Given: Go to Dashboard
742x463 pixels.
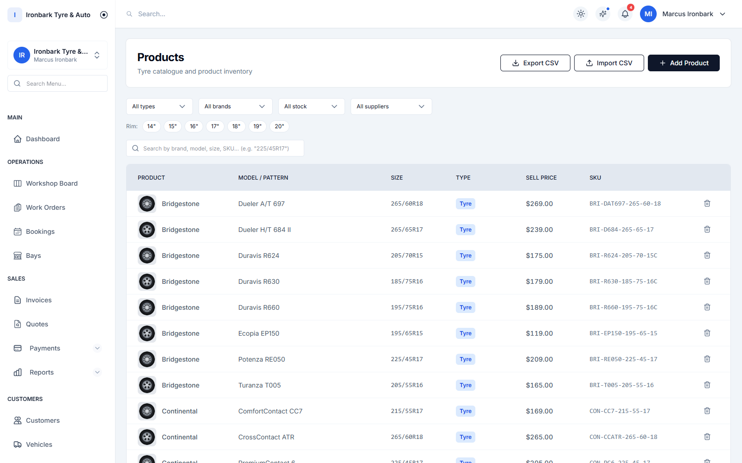Looking at the screenshot, I should point(58,139).
